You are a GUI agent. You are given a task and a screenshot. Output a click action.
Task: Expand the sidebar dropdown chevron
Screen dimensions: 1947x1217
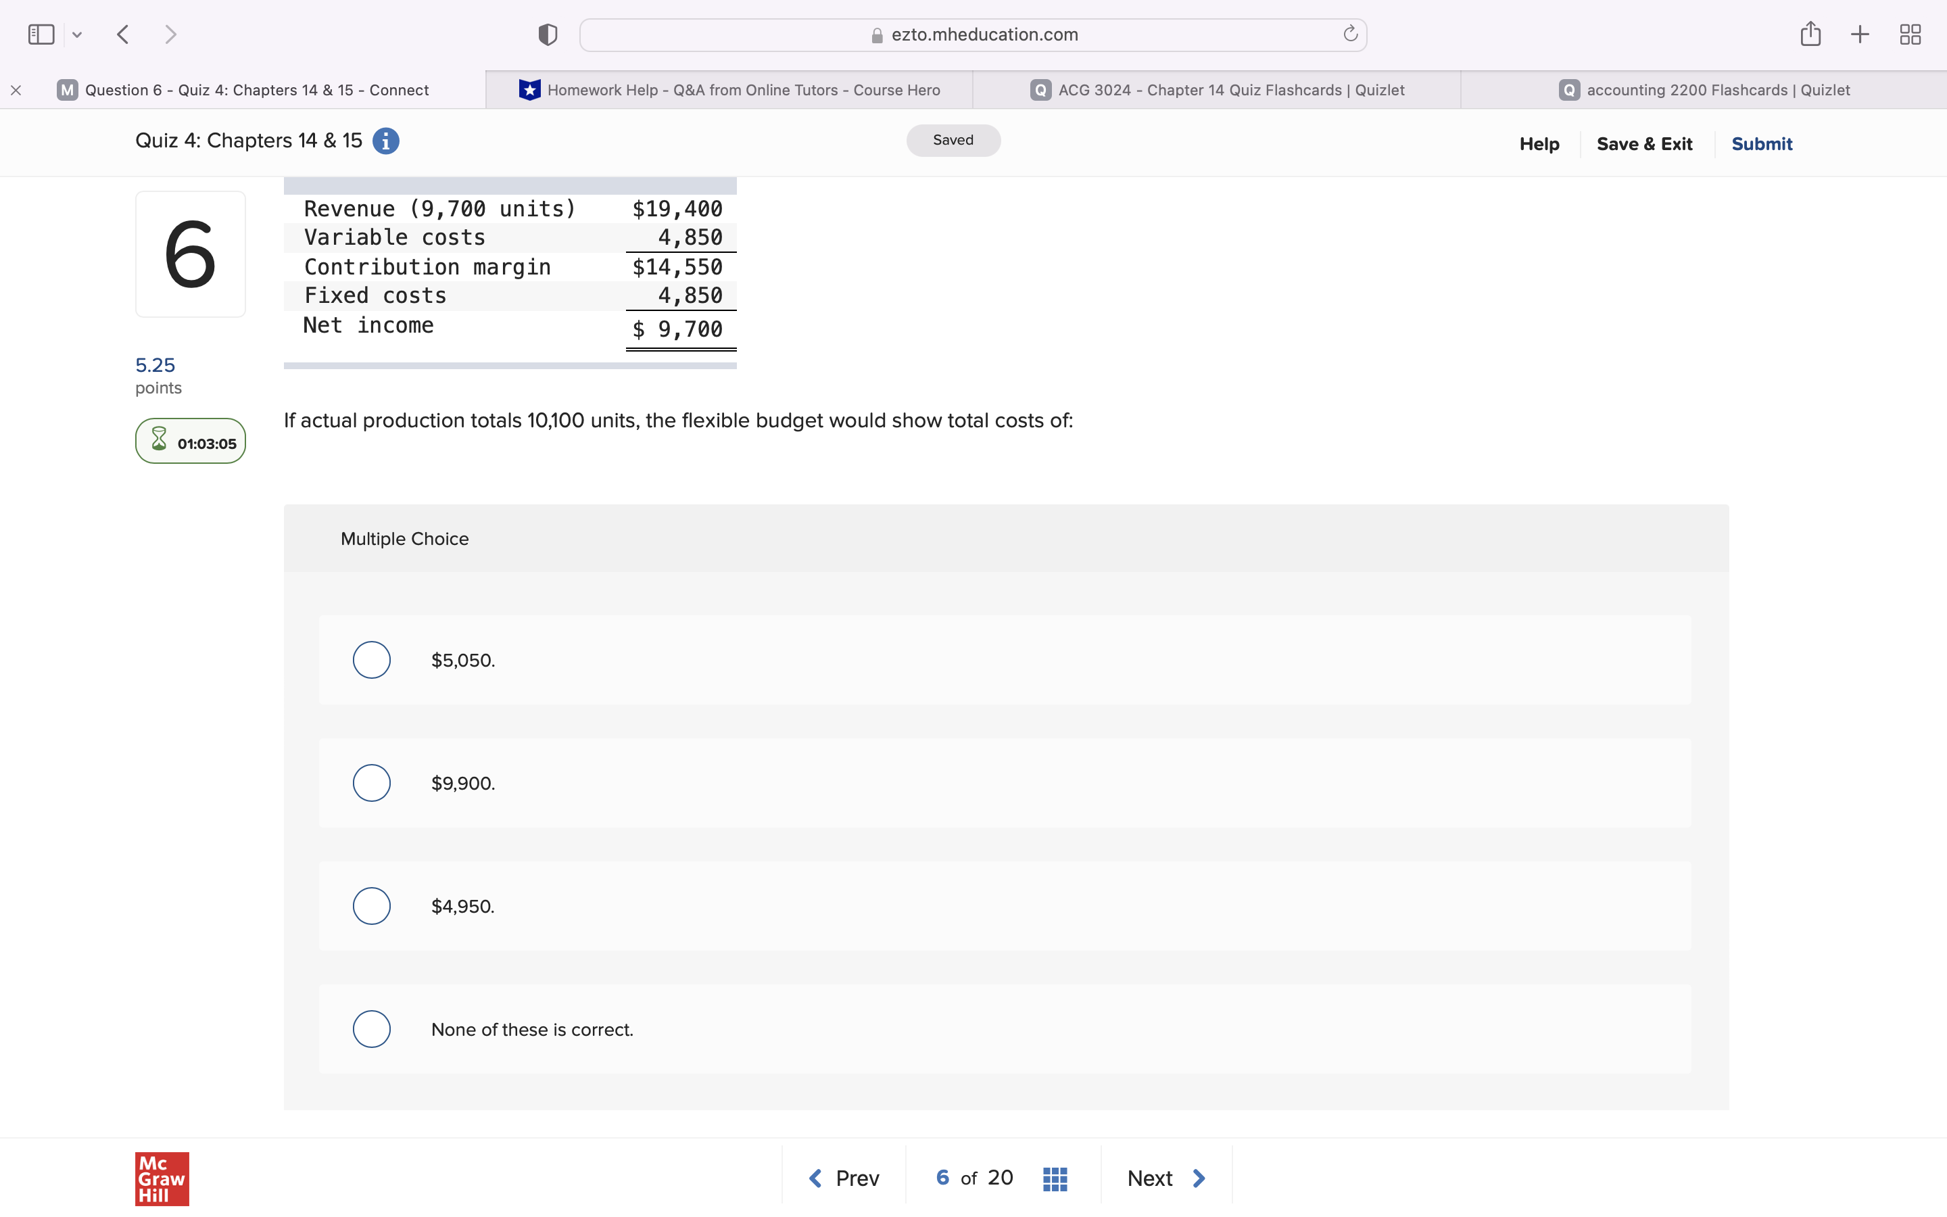77,34
